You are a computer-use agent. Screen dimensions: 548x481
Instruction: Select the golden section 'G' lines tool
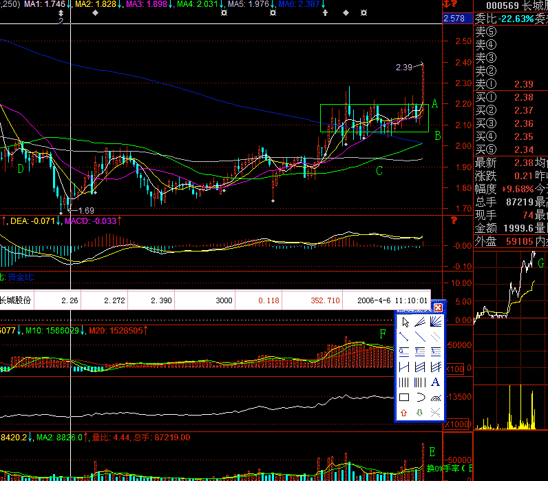coord(404,351)
